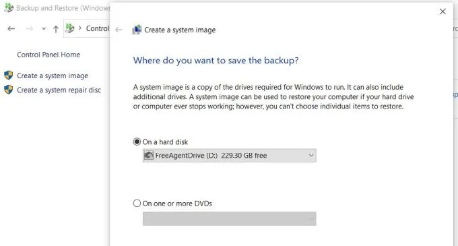Click the shield icon beside Create a system repair disc
Image resolution: width=458 pixels, height=246 pixels.
pyautogui.click(x=9, y=90)
